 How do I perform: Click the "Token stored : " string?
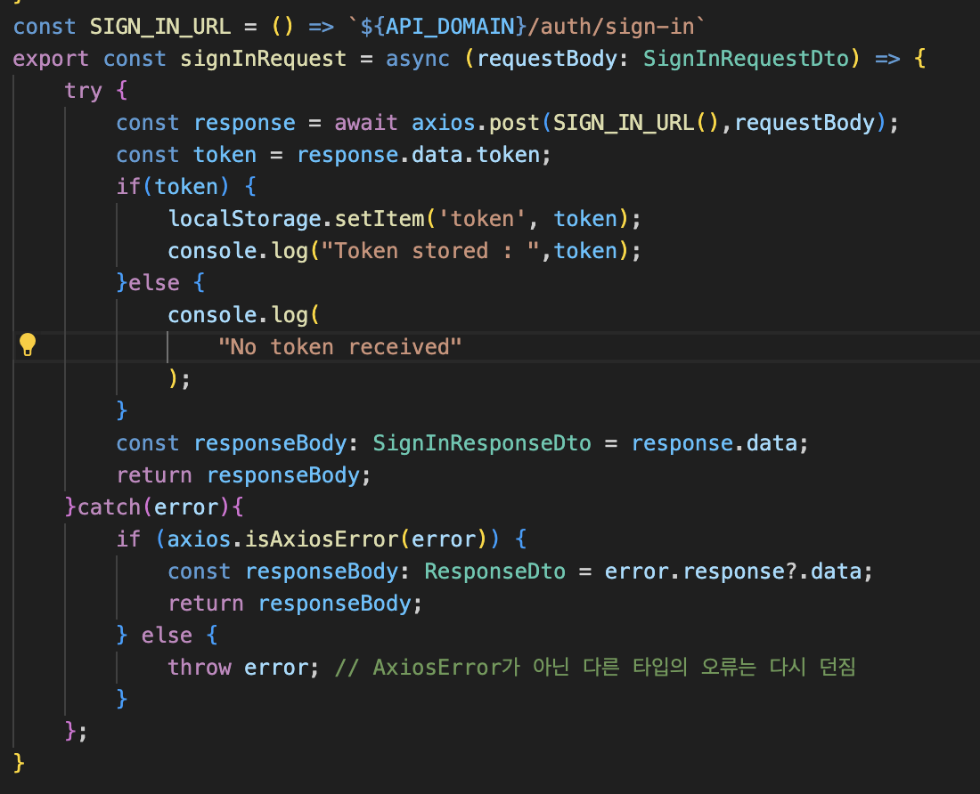(x=430, y=251)
